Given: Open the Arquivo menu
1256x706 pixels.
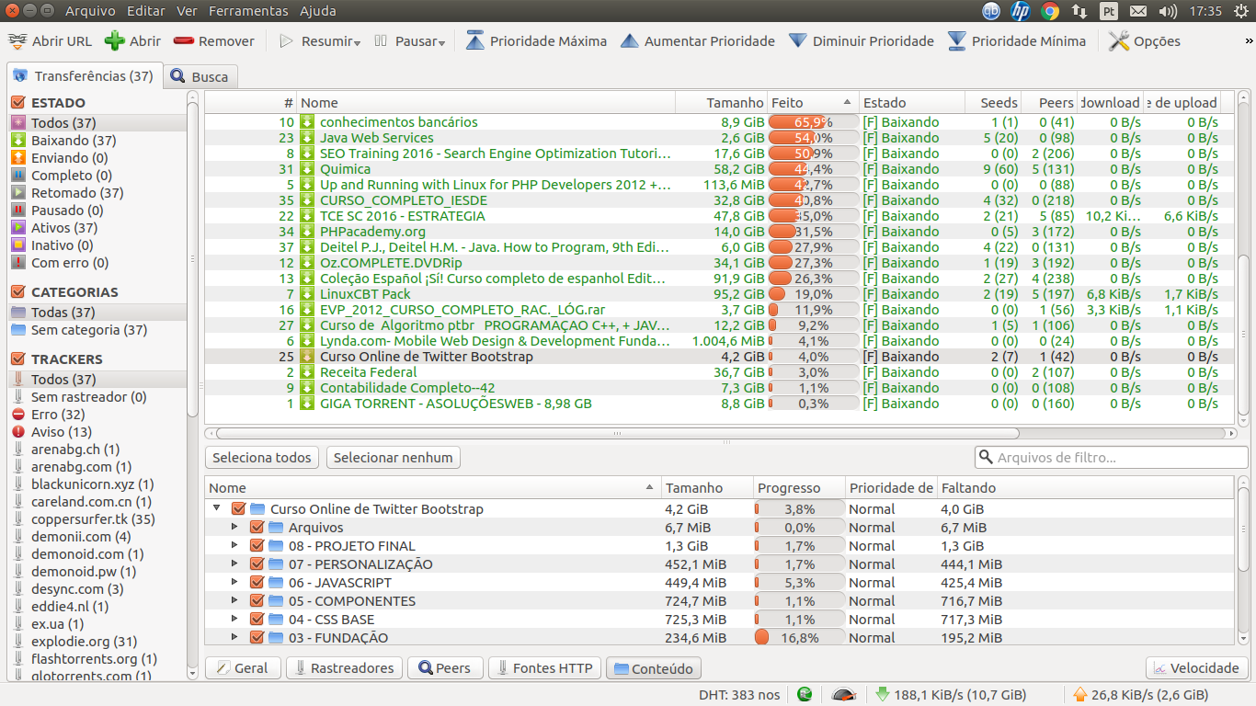Looking at the screenshot, I should pos(90,11).
